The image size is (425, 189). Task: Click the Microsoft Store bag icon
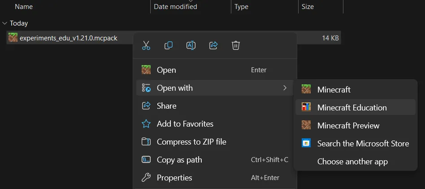(x=306, y=143)
